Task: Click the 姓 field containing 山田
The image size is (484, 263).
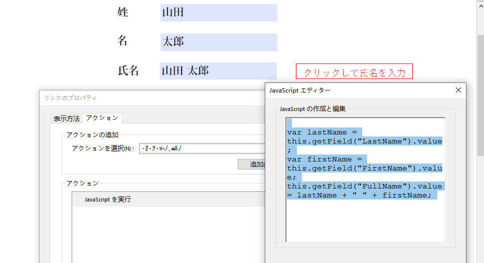Action: tap(219, 12)
